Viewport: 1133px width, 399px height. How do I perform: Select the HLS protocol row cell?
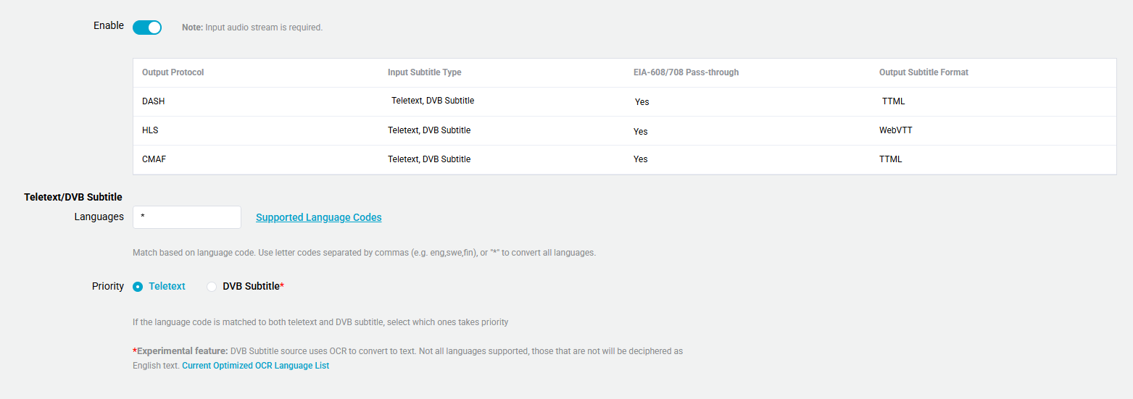(150, 130)
